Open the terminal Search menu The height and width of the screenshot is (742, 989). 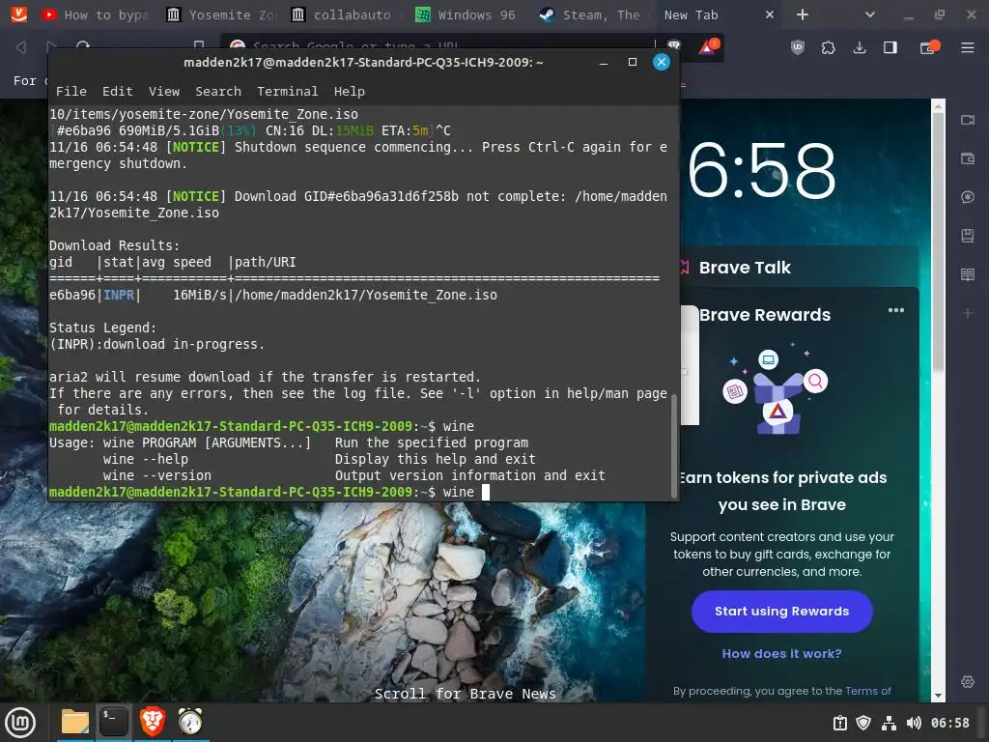point(217,92)
